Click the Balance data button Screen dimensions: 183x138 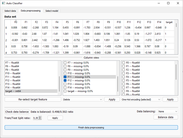click(x=166, y=117)
